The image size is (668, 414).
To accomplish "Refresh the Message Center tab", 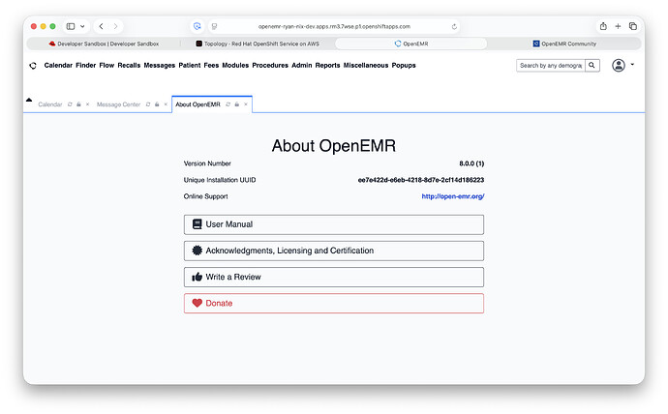I will (x=148, y=104).
